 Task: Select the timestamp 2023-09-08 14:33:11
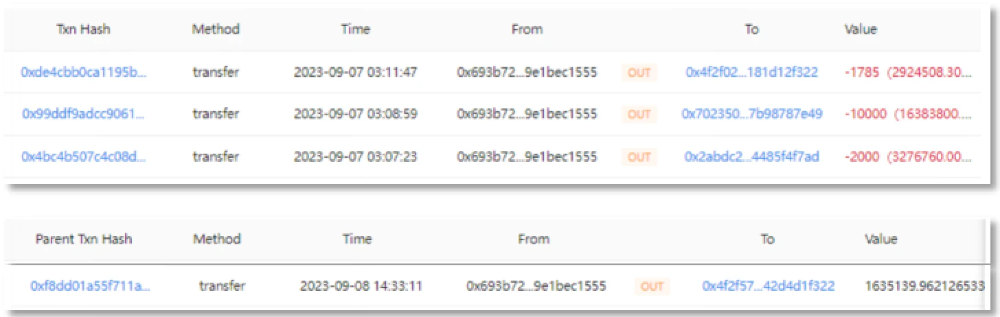[361, 285]
